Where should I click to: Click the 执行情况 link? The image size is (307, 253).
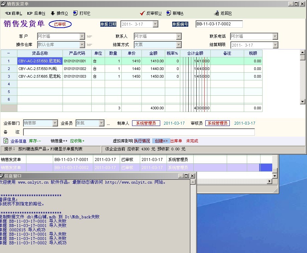(142, 141)
